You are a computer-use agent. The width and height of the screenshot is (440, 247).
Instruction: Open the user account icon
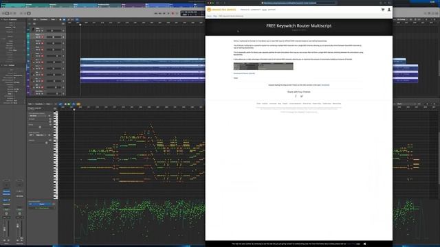pyautogui.click(x=389, y=10)
